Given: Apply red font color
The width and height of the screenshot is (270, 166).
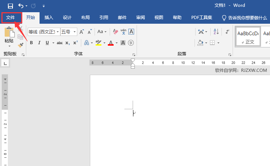Looking at the screenshot, I should pos(111,43).
